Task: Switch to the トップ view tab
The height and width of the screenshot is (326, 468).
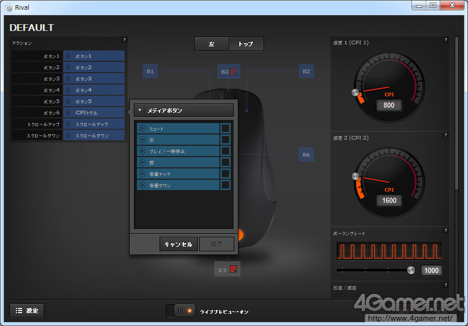Action: [x=246, y=44]
